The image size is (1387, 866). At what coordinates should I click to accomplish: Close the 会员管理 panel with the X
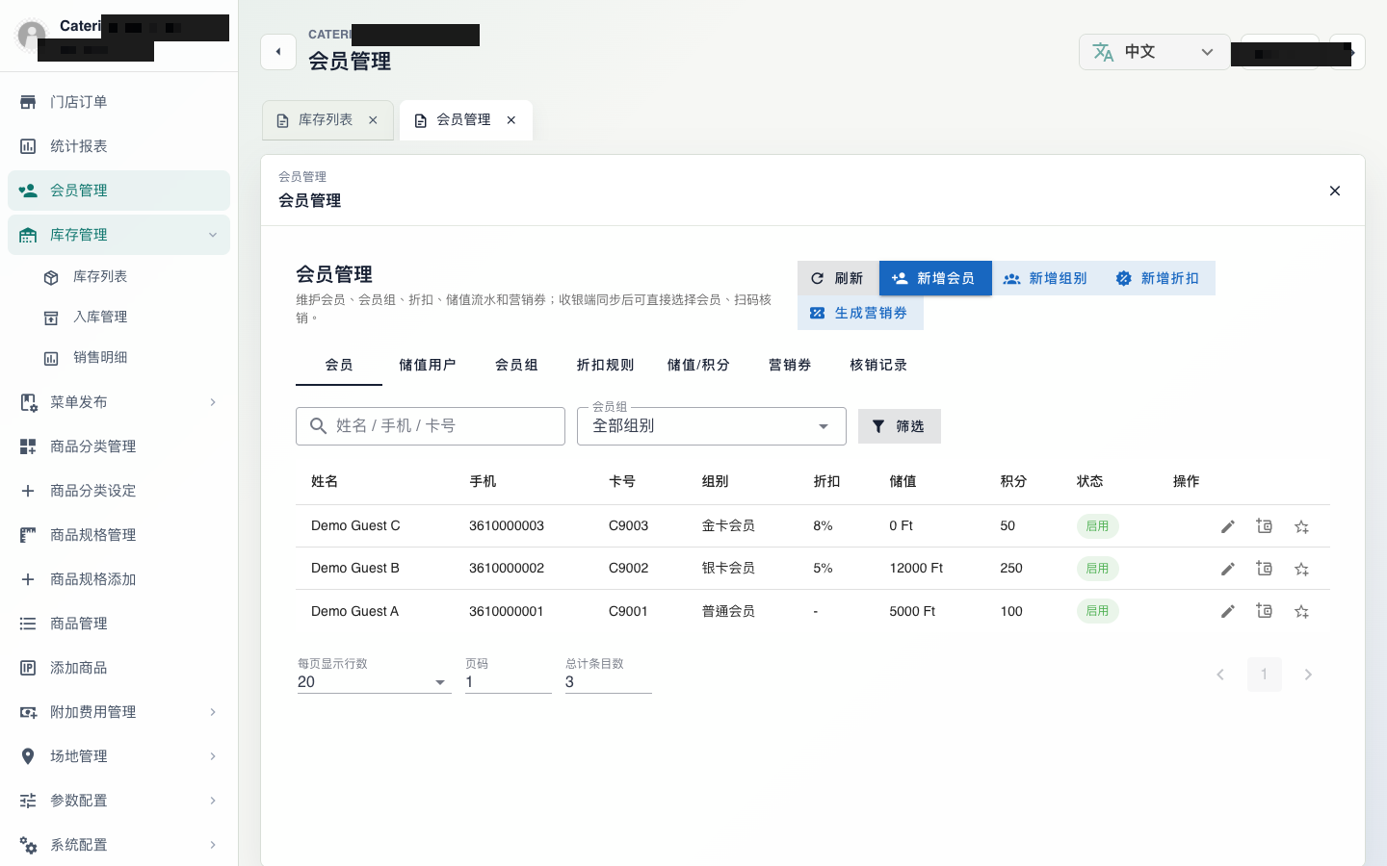tap(1335, 191)
